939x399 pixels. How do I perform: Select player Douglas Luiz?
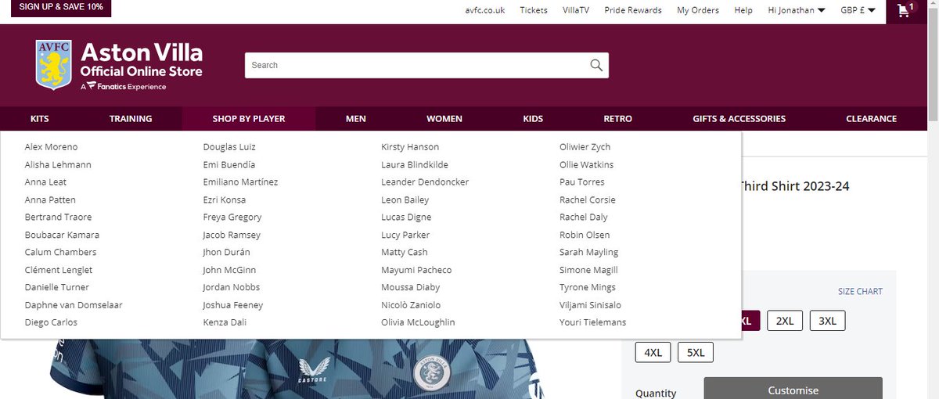(229, 147)
